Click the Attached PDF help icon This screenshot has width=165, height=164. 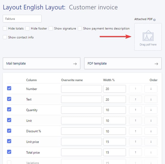154,20
